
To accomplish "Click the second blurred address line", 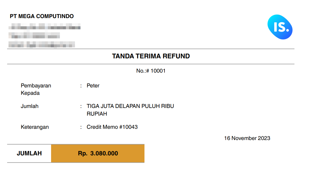I will [x=34, y=35].
